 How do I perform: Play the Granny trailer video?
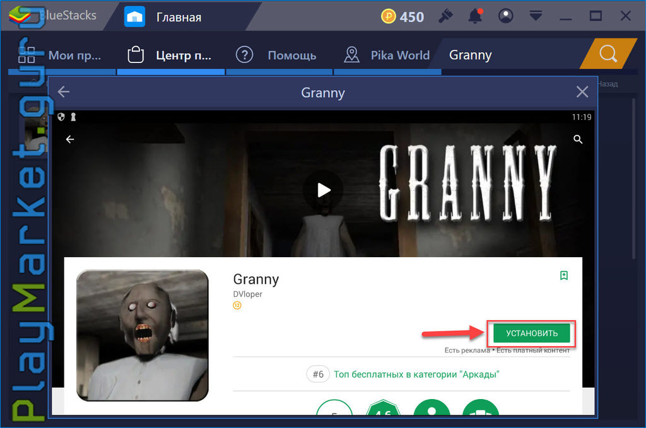324,190
